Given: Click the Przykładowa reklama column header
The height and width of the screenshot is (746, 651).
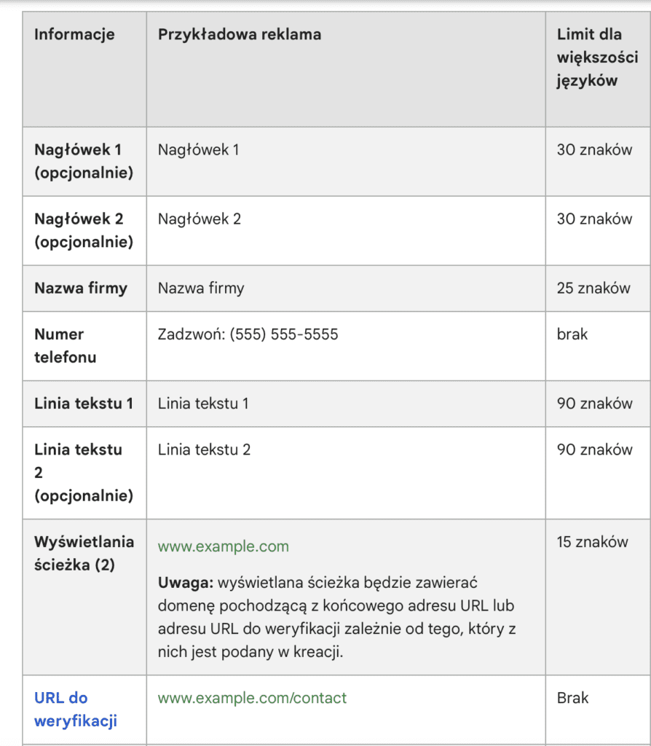Looking at the screenshot, I should coord(240,34).
